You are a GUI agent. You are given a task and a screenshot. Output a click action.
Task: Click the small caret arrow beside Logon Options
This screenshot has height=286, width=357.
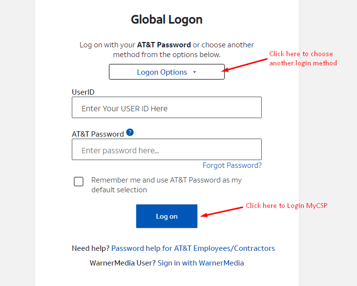coord(195,72)
